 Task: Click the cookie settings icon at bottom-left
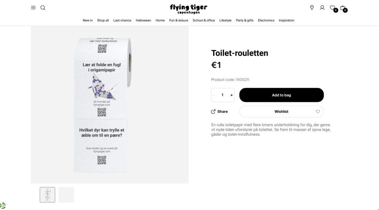click(x=3, y=206)
